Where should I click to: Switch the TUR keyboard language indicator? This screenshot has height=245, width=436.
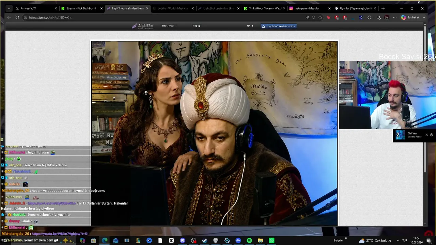coord(405,241)
